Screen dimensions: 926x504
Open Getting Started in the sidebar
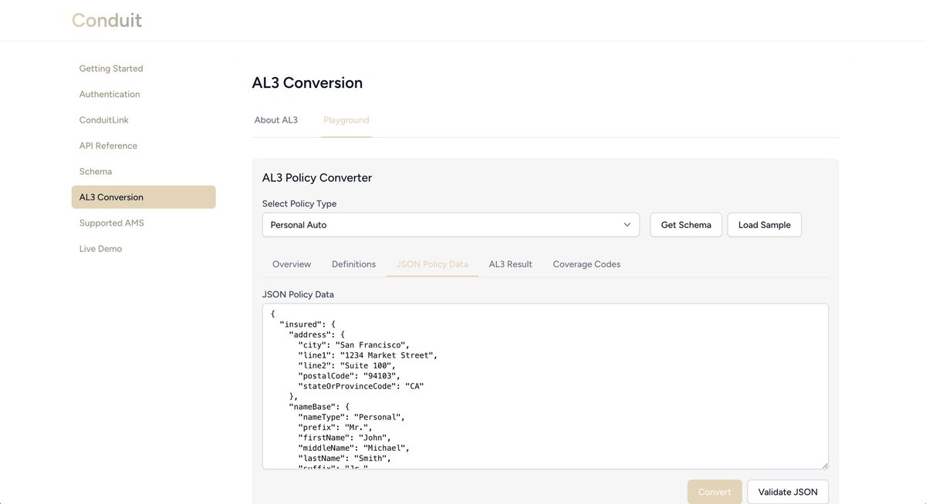click(111, 67)
